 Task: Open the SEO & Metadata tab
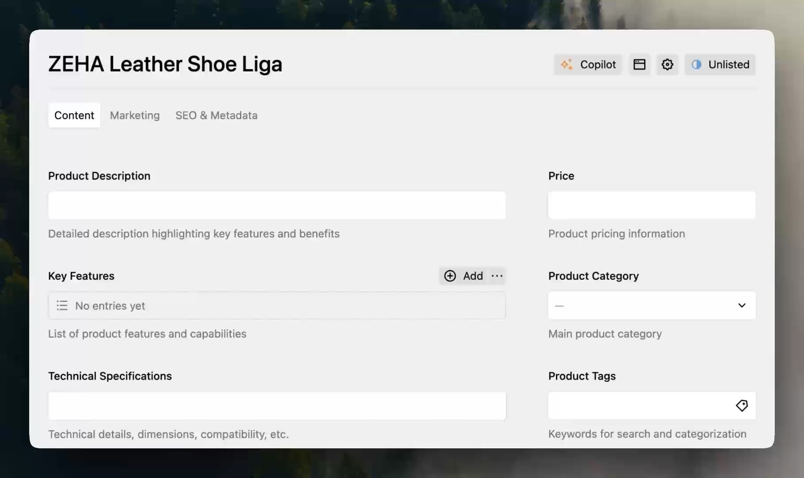pos(216,116)
